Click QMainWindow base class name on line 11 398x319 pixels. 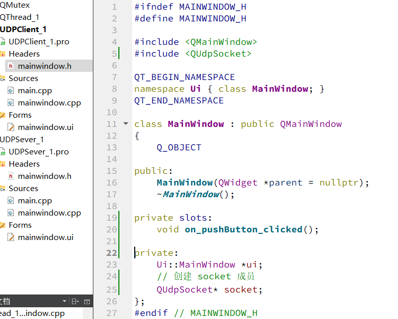tap(311, 124)
